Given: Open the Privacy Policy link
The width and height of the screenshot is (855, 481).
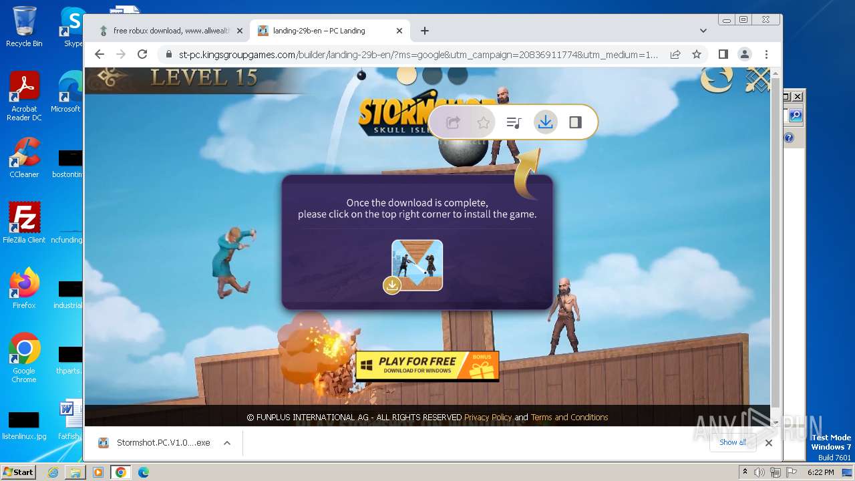Looking at the screenshot, I should pyautogui.click(x=488, y=417).
